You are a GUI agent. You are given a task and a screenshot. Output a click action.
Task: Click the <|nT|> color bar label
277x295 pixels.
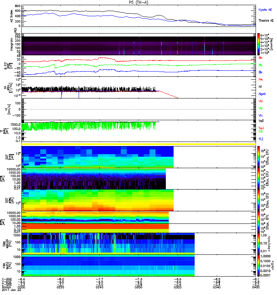pyautogui.click(x=273, y=265)
